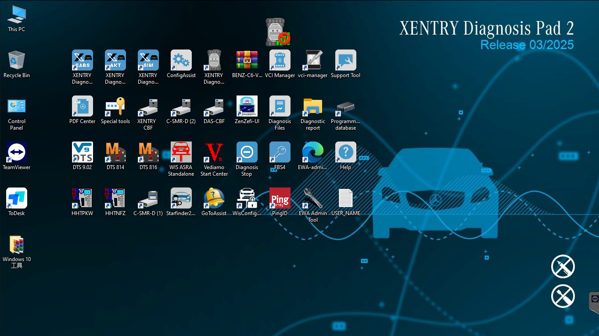Launch VCI Manager shortcut
The image size is (599, 336).
(x=280, y=60)
